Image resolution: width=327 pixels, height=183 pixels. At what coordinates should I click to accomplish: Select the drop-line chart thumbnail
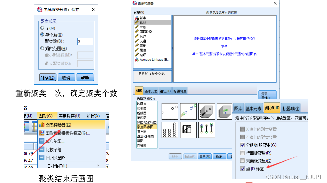click(x=207, y=130)
